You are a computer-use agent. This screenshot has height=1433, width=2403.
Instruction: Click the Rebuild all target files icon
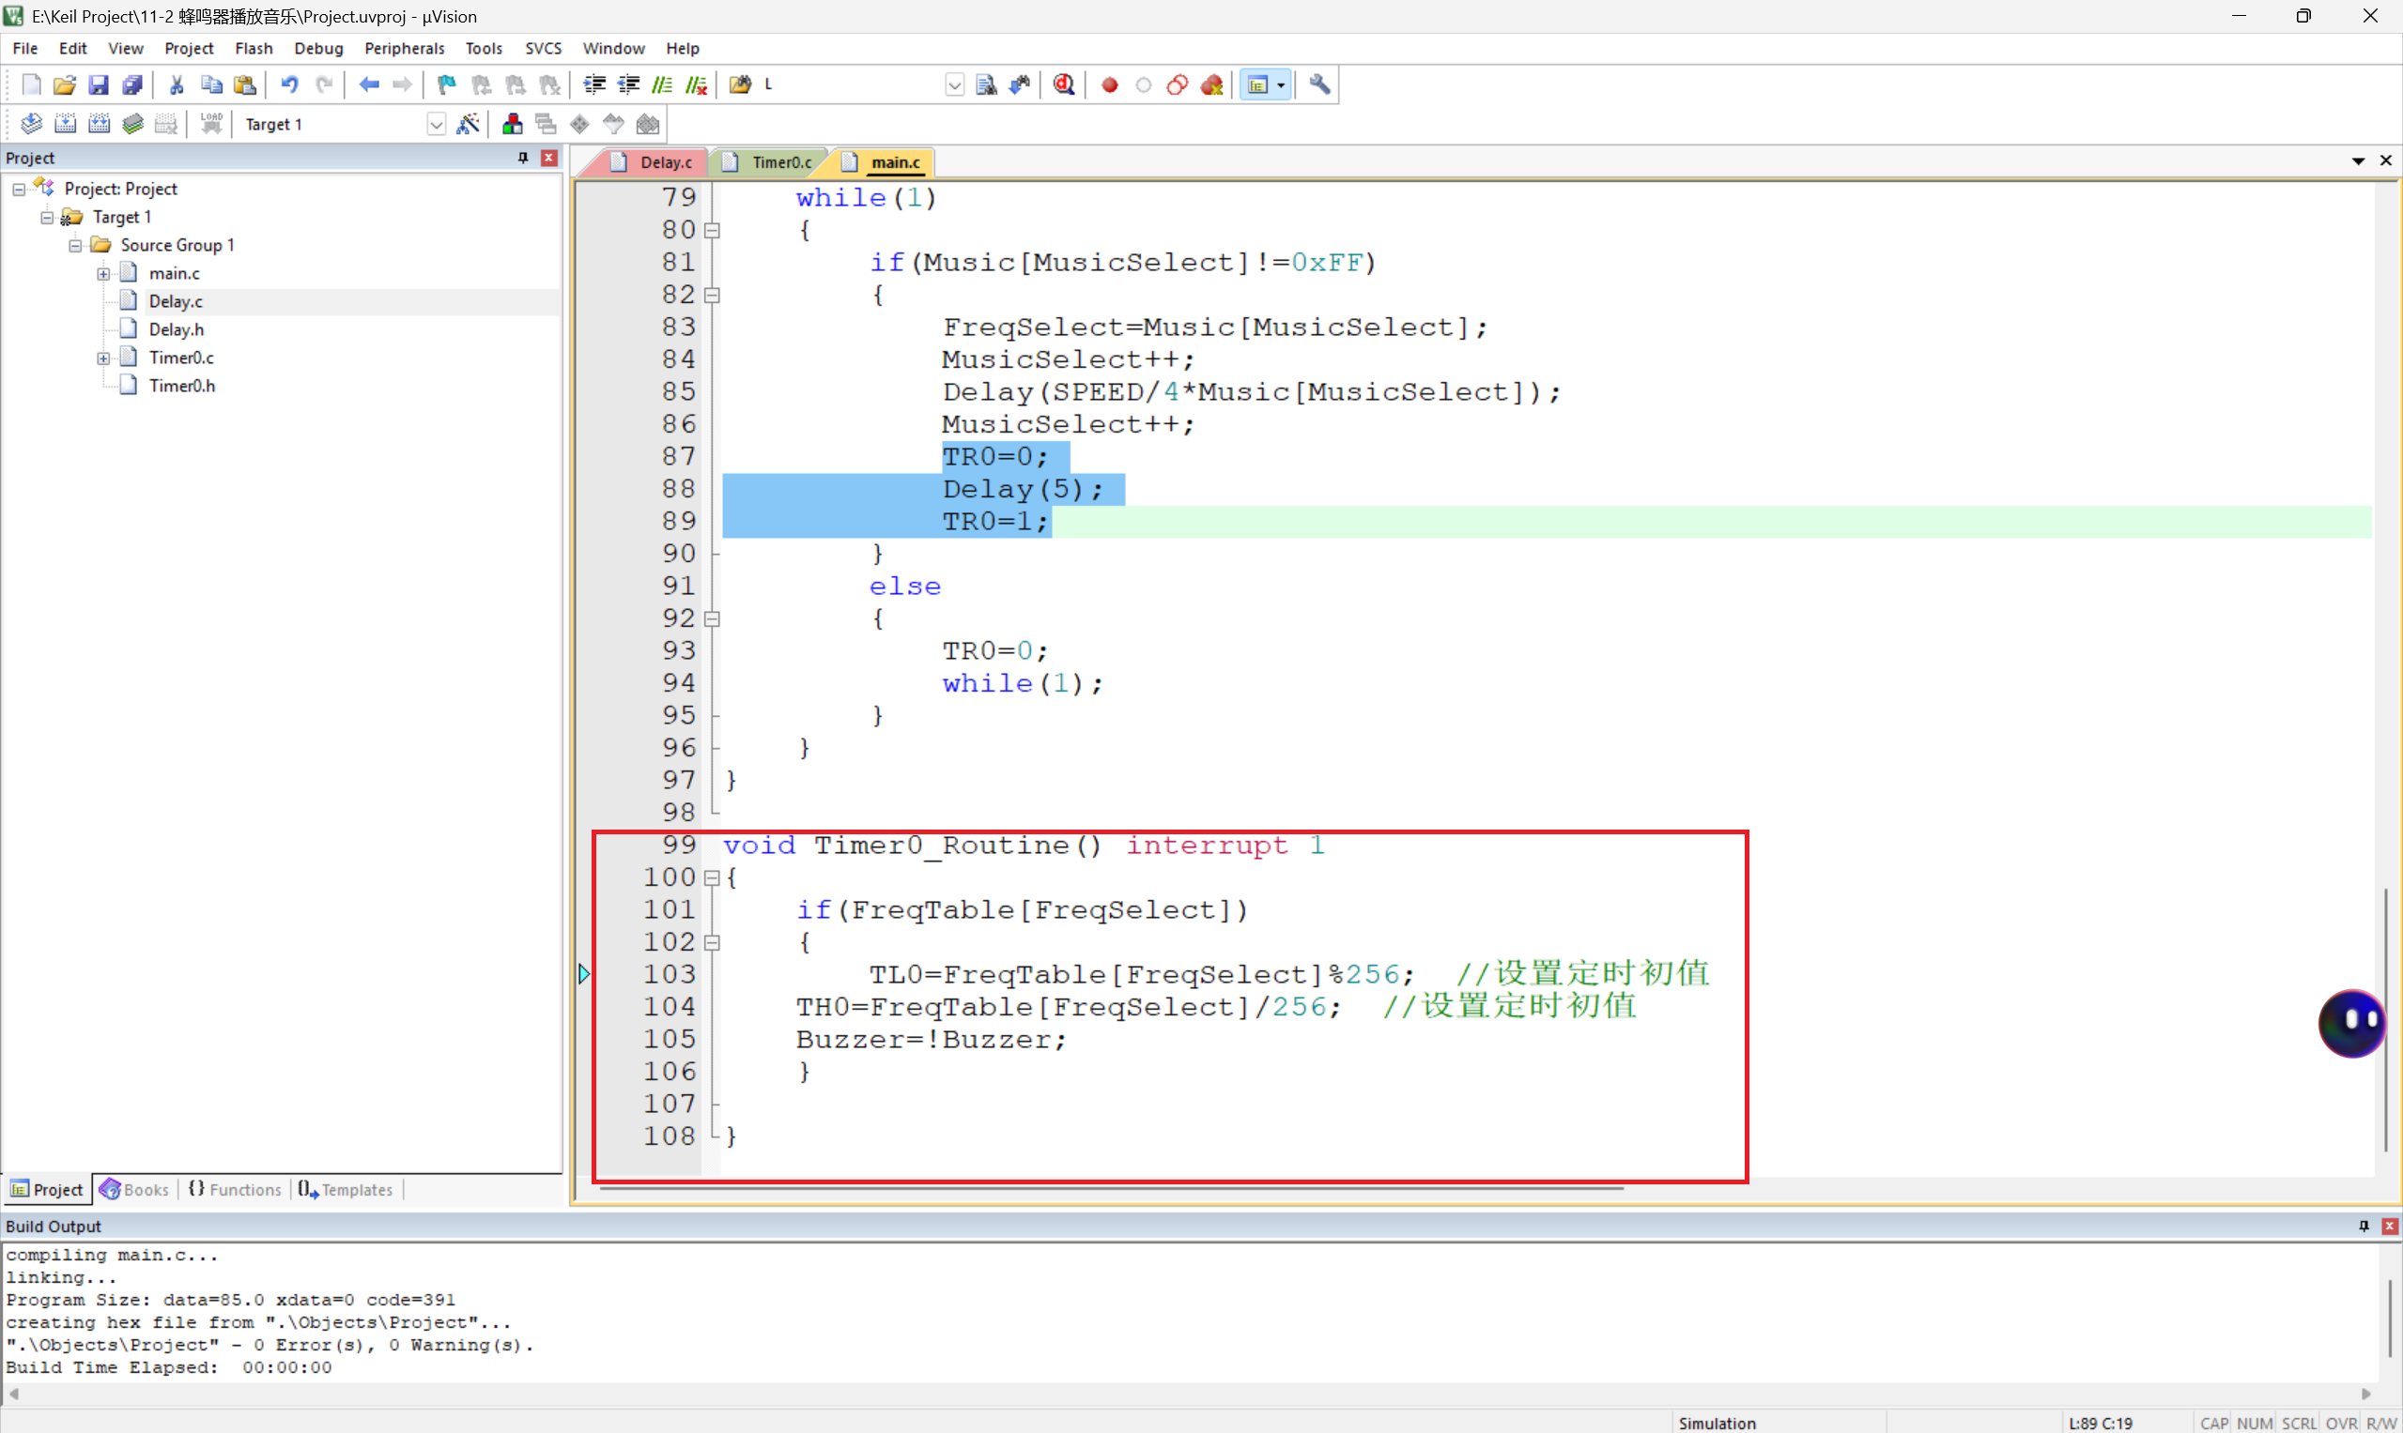click(99, 124)
